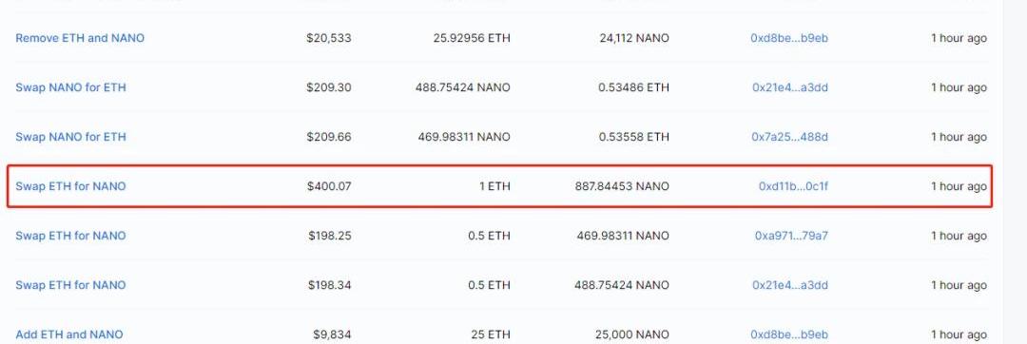
Task: Open the $209.66 Swap NANO for ETH link
Action: 70,137
